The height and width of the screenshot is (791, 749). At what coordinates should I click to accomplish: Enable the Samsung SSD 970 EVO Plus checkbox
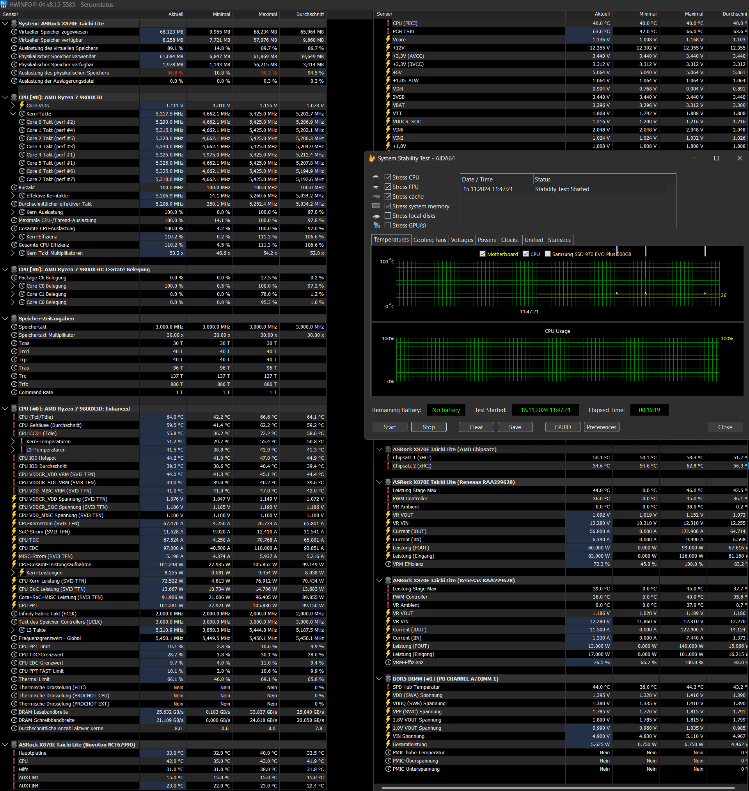click(548, 254)
